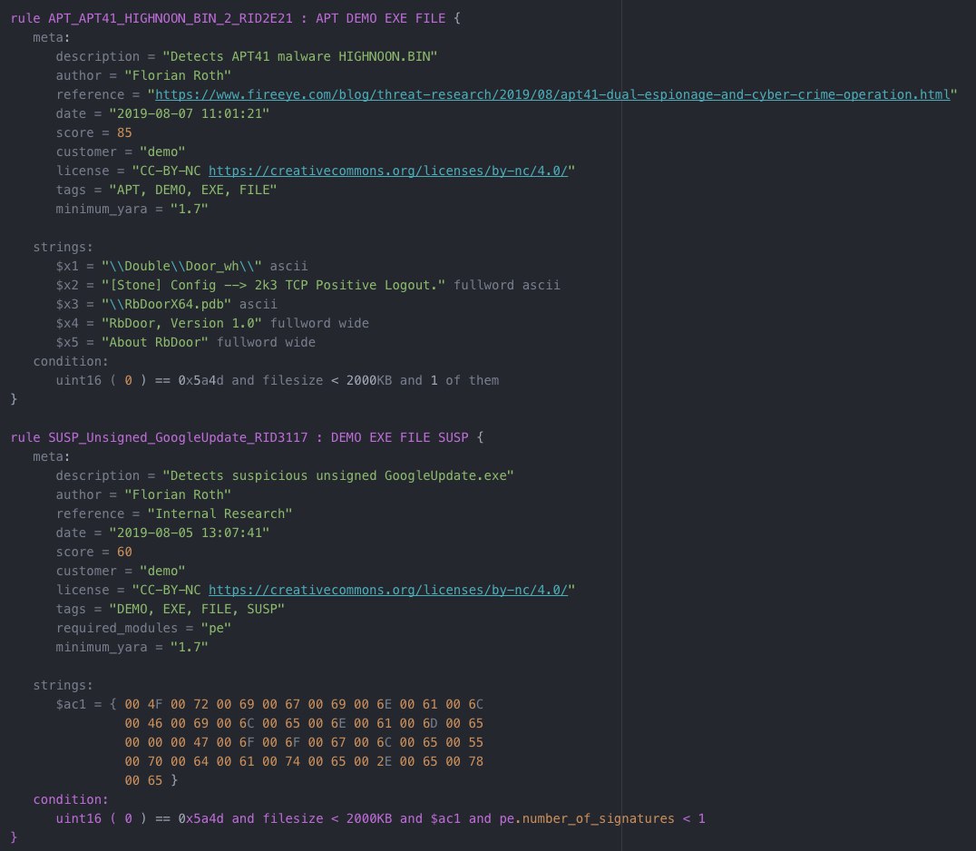Click "1 of them" in first condition
The image size is (976, 851).
coord(464,380)
